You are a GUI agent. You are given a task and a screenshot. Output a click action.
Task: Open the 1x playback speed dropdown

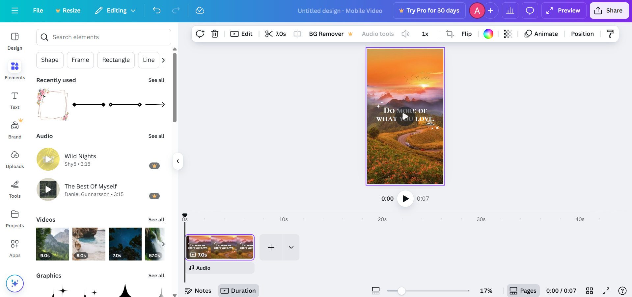(x=425, y=34)
